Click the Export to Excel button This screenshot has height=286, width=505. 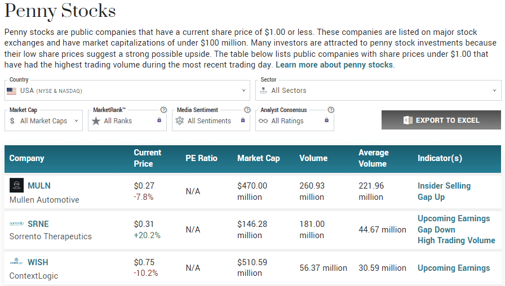[441, 120]
